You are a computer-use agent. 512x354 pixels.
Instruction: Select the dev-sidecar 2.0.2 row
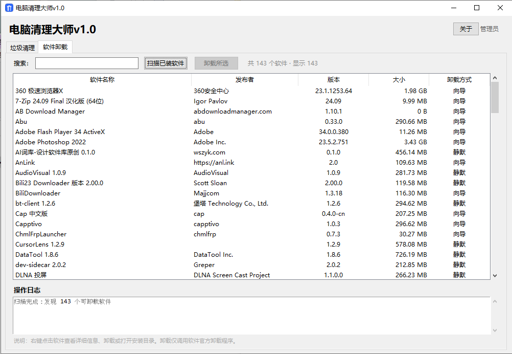coord(251,265)
